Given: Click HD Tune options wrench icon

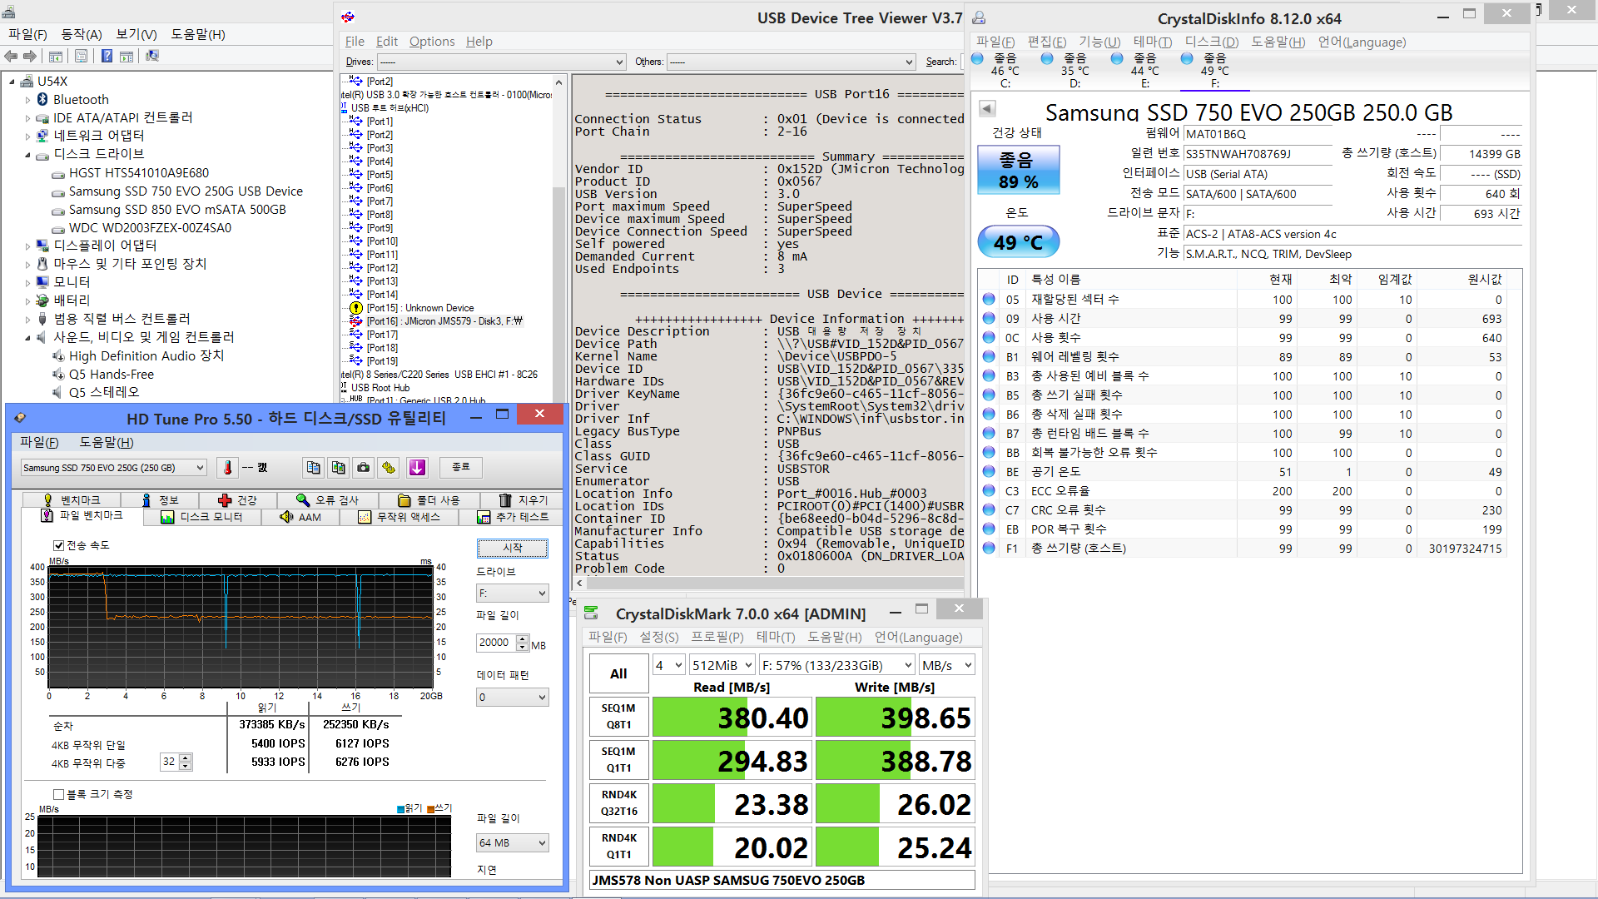Looking at the screenshot, I should (x=389, y=468).
